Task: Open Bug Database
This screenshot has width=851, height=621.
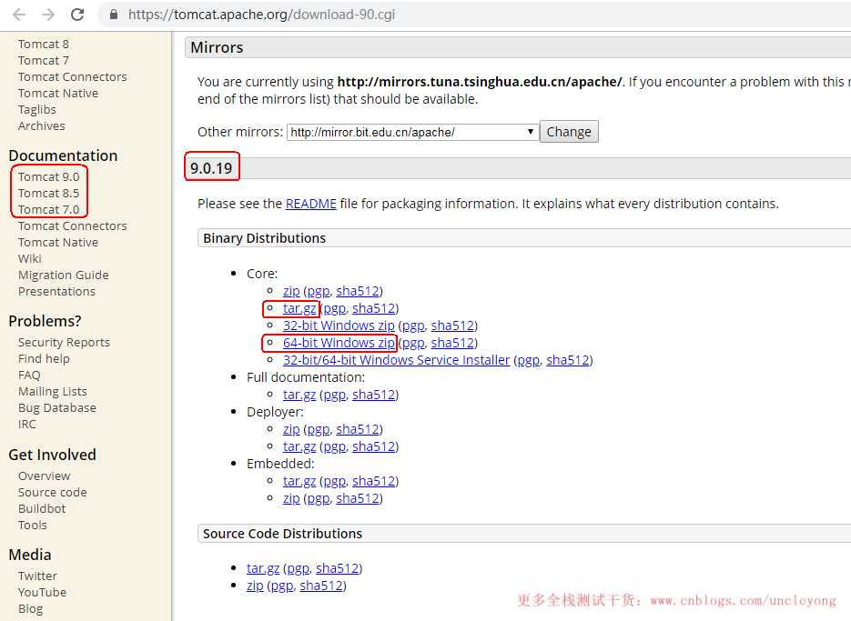Action: (x=57, y=408)
